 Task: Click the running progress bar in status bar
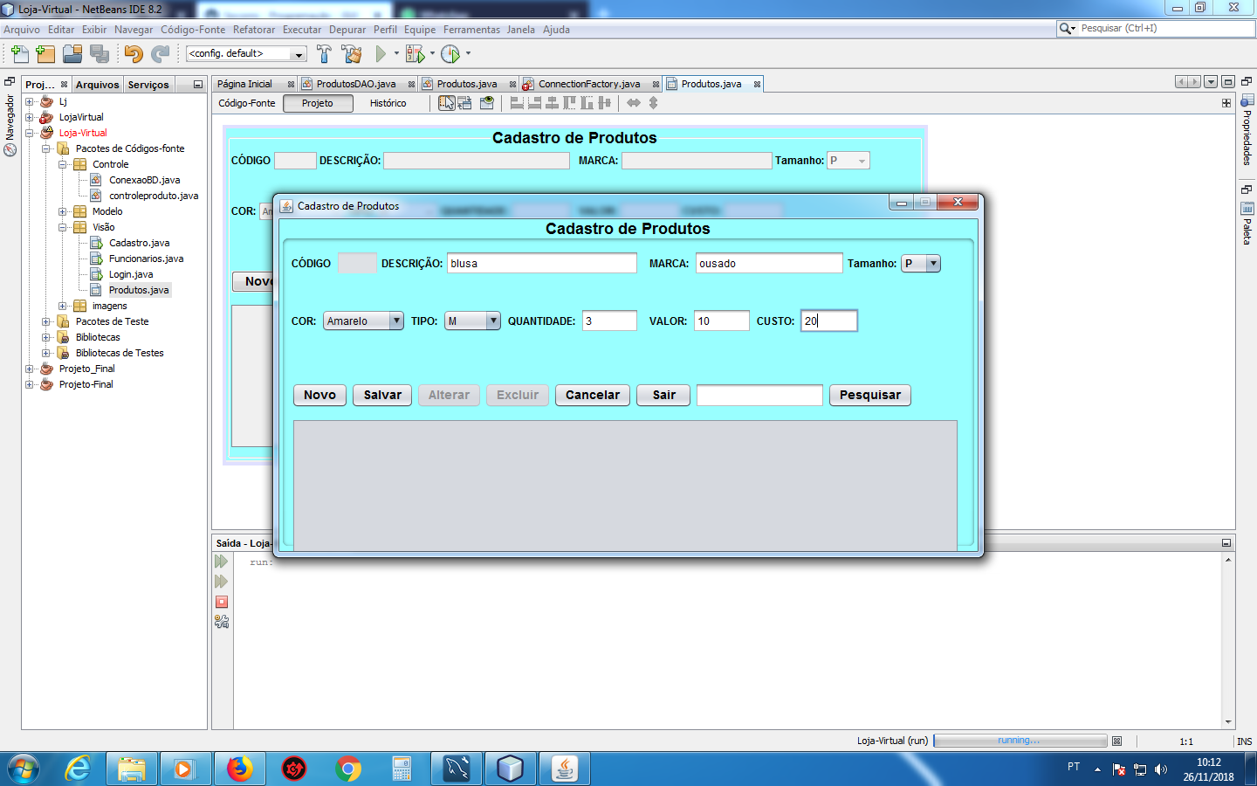tap(1019, 741)
